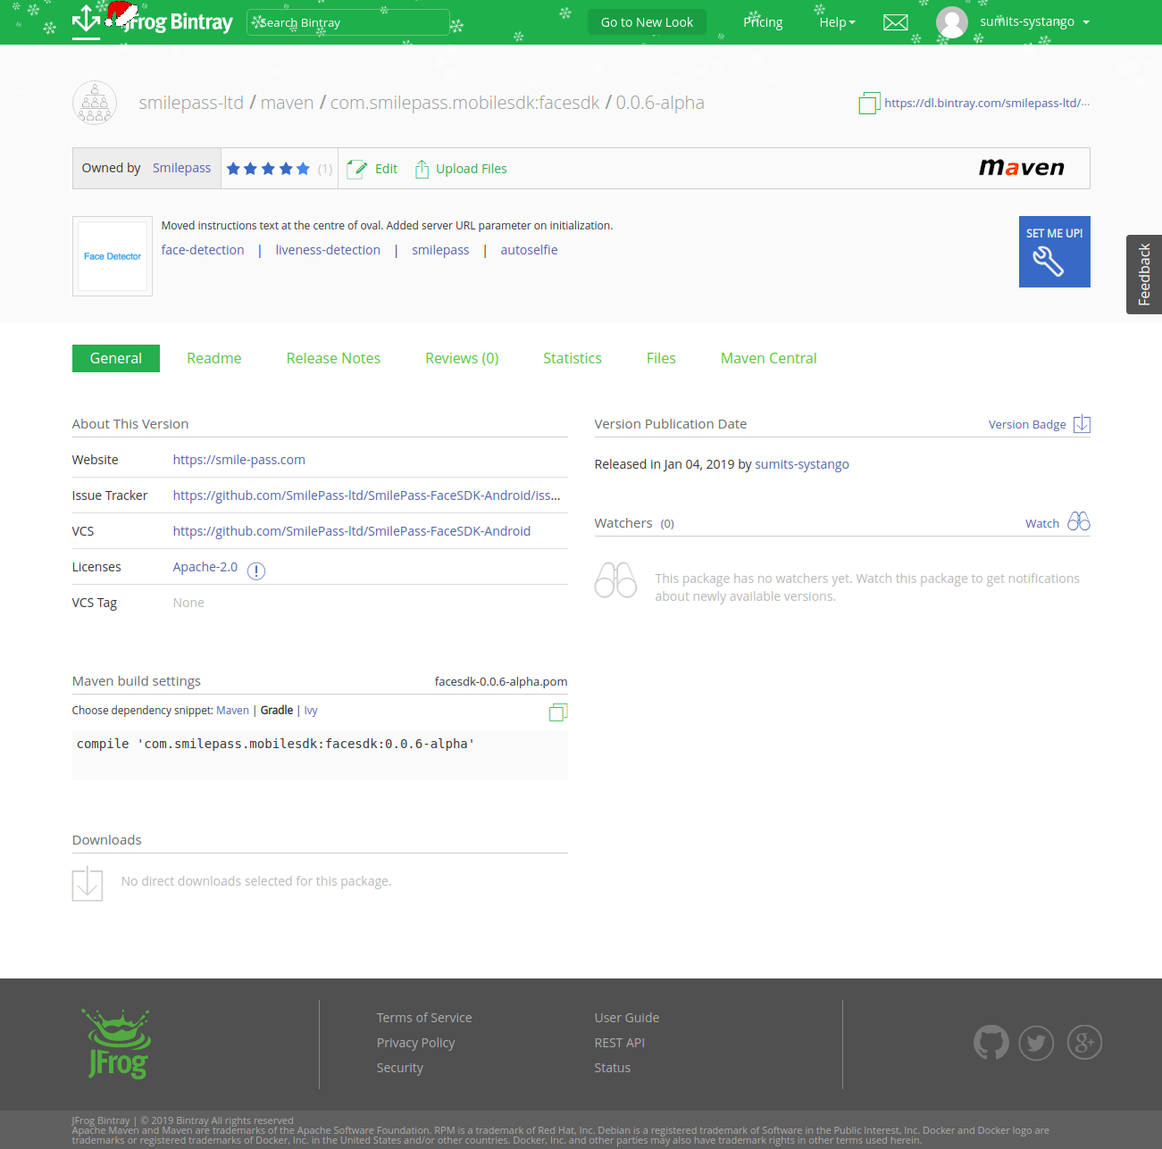Click the license info exclamation icon
1162x1149 pixels.
click(256, 571)
